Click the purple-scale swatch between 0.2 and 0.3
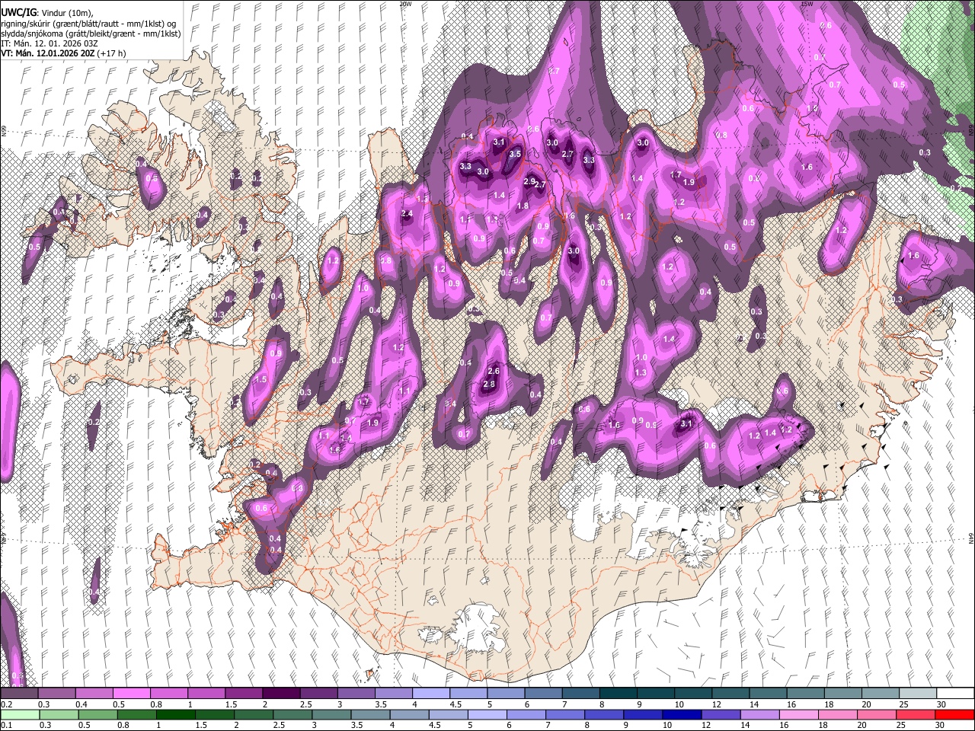The height and width of the screenshot is (731, 975). click(19, 694)
